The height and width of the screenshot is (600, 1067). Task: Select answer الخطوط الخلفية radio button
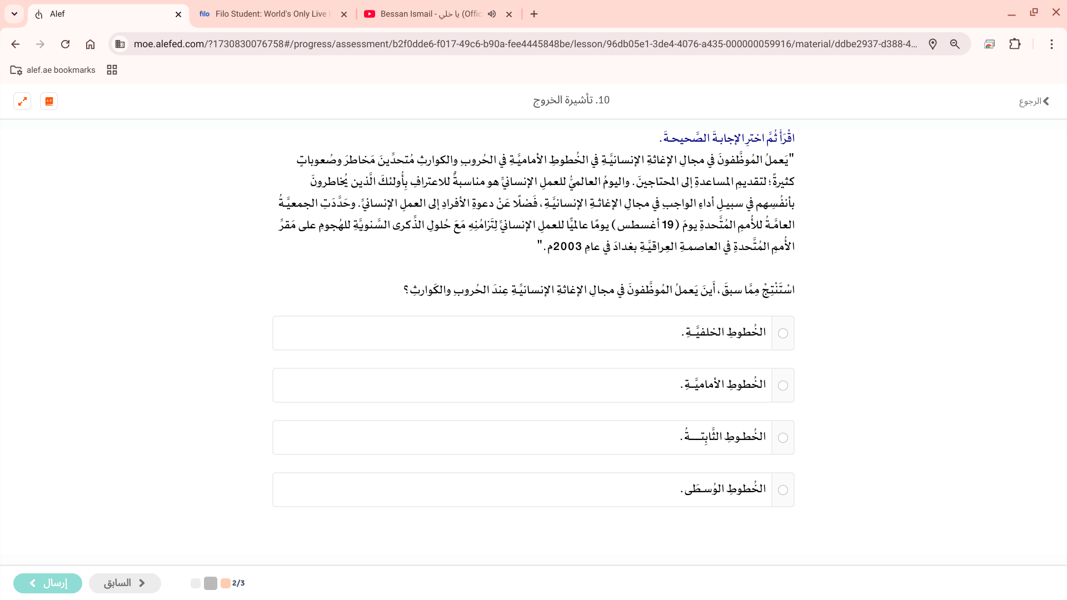[x=783, y=333]
